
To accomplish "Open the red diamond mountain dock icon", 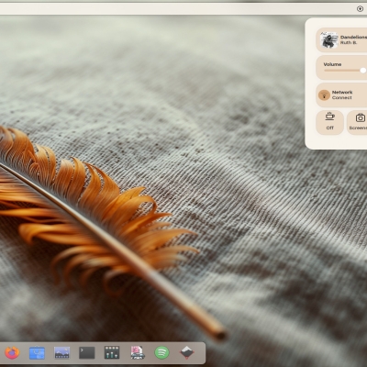I will pyautogui.click(x=186, y=353).
